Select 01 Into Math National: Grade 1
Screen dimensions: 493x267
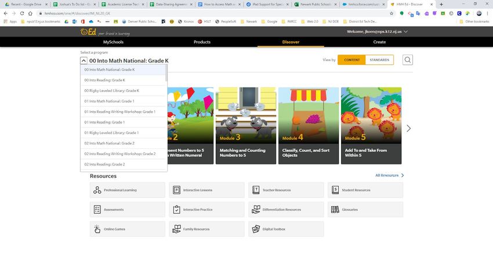point(123,101)
